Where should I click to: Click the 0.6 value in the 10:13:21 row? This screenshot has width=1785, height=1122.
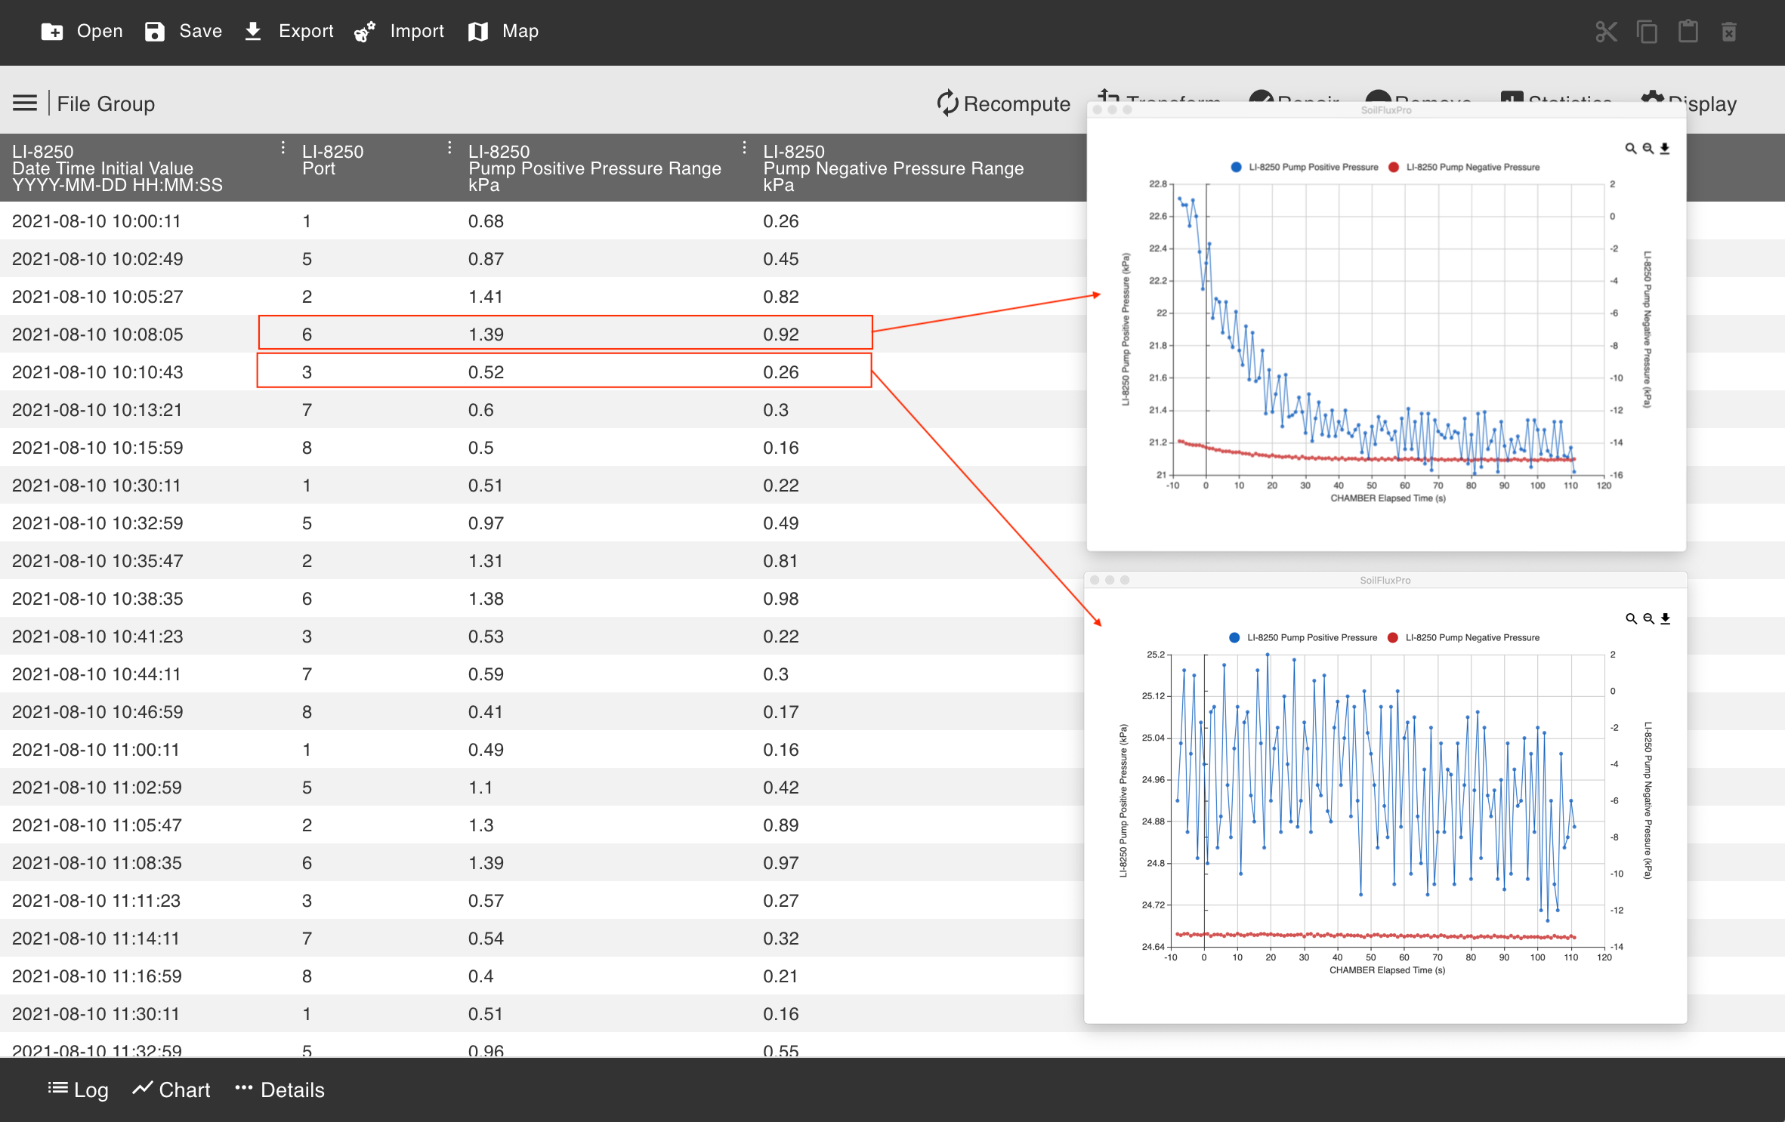click(x=481, y=410)
